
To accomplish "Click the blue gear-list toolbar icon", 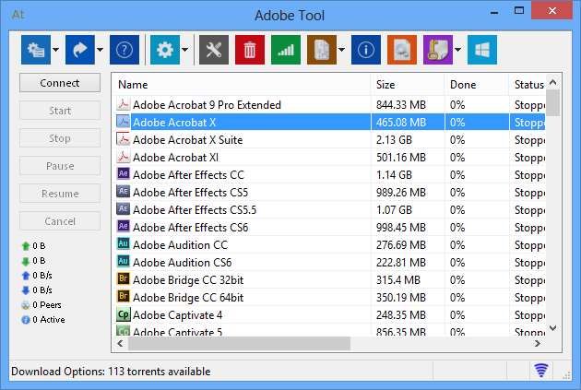I will point(36,50).
